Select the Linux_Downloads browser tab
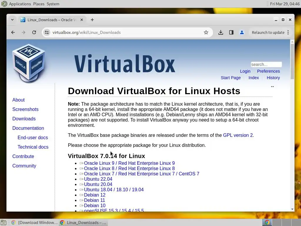 pyautogui.click(x=52, y=20)
